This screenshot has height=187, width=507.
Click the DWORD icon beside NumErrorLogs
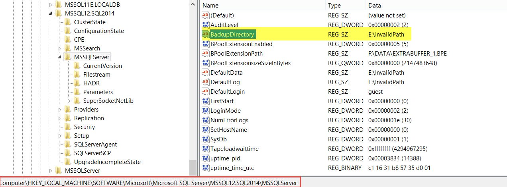click(206, 120)
